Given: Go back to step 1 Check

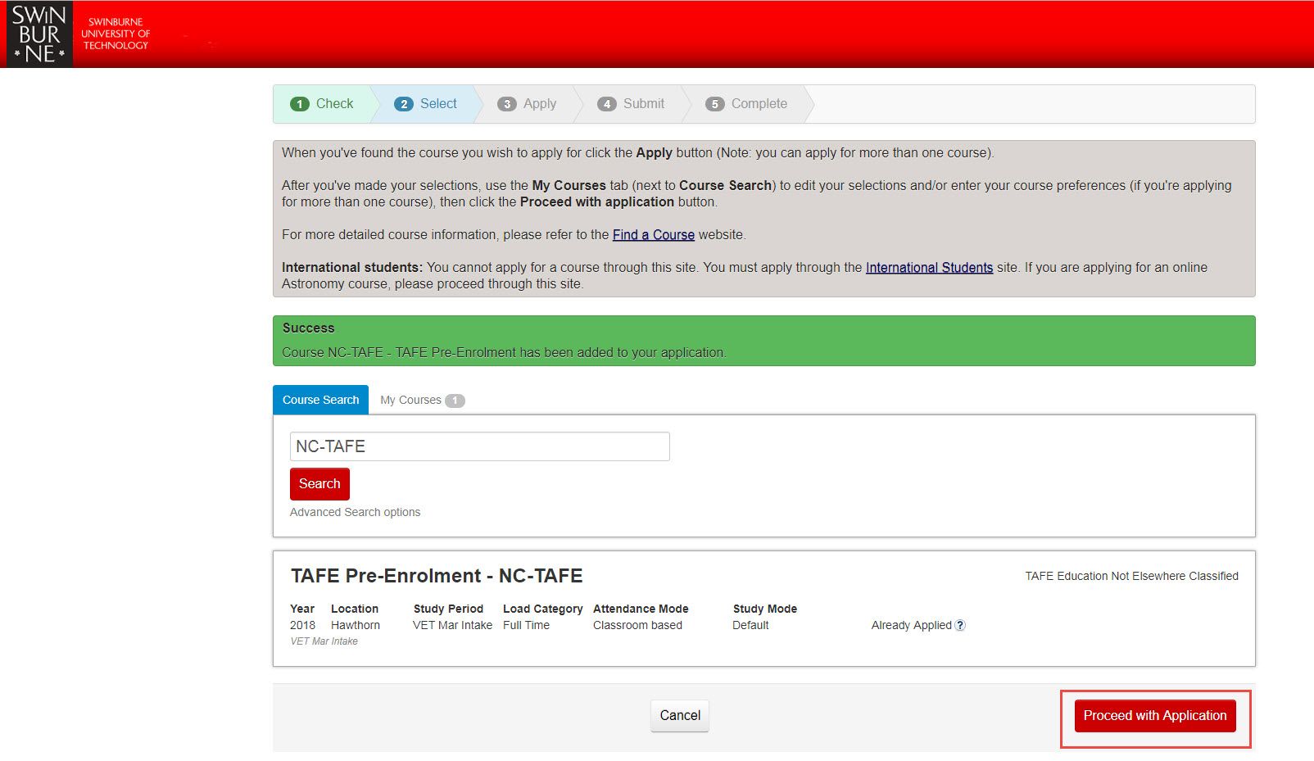Looking at the screenshot, I should pos(323,104).
